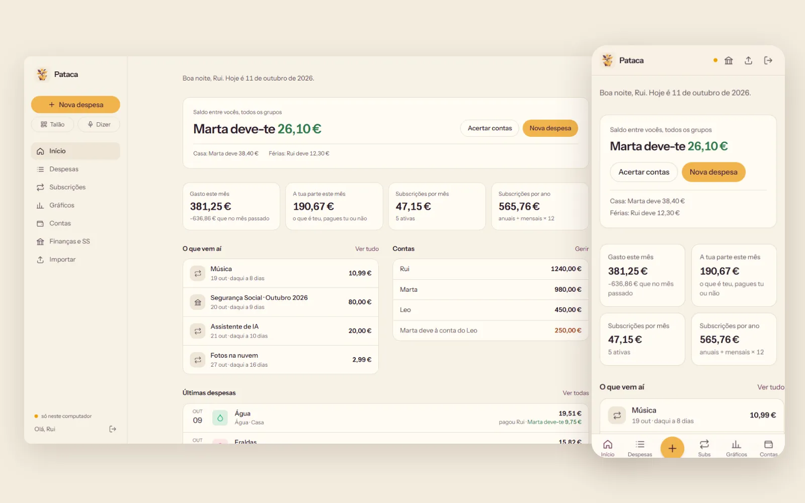Click the Pataca logo in mobile header
The image size is (805, 503).
(x=608, y=60)
